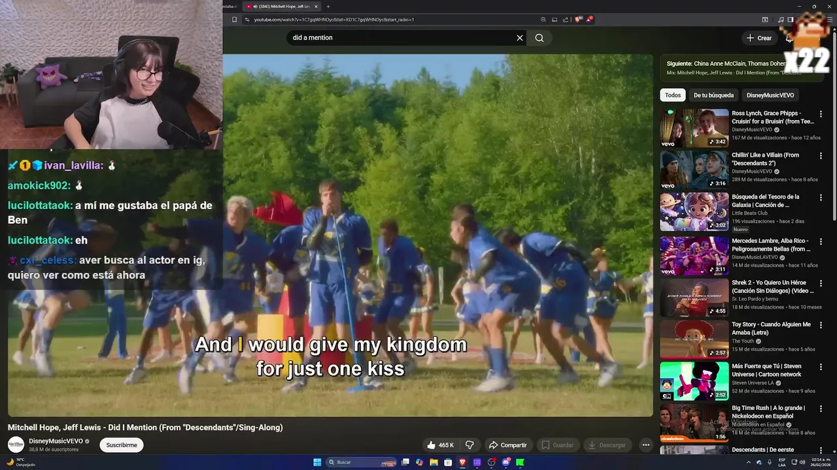The width and height of the screenshot is (837, 470).
Task: Open the DisneyMusicVEVO channel name link
Action: click(x=56, y=441)
